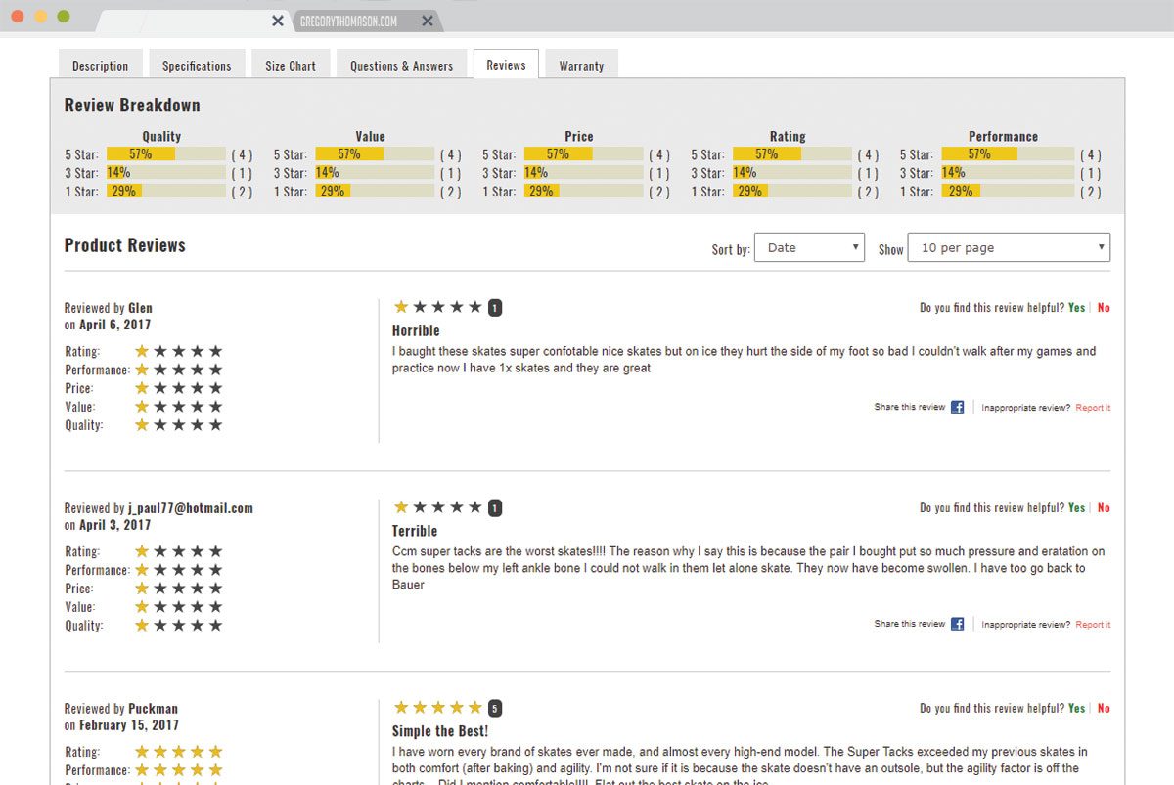The width and height of the screenshot is (1174, 785).
Task: Click No on j_paul77's review helpfulness
Action: [x=1104, y=508]
